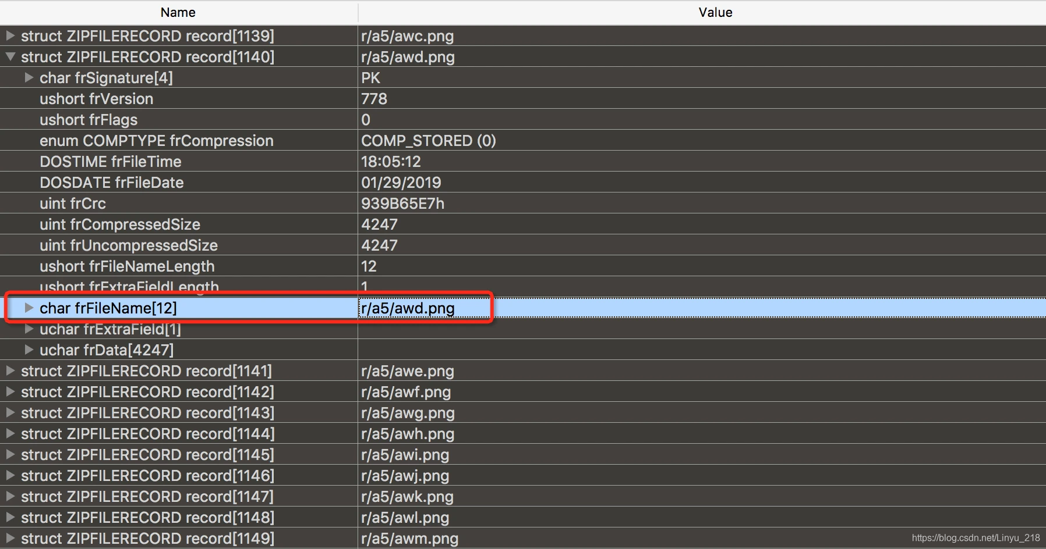
Task: Expand uchar frExtraField[1] node
Action: point(29,329)
